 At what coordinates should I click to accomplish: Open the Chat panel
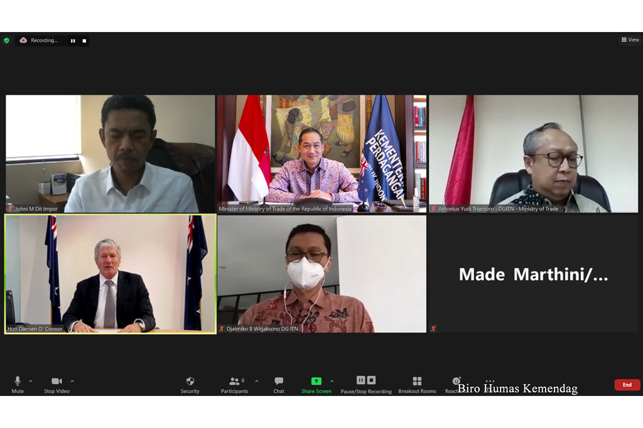[279, 383]
